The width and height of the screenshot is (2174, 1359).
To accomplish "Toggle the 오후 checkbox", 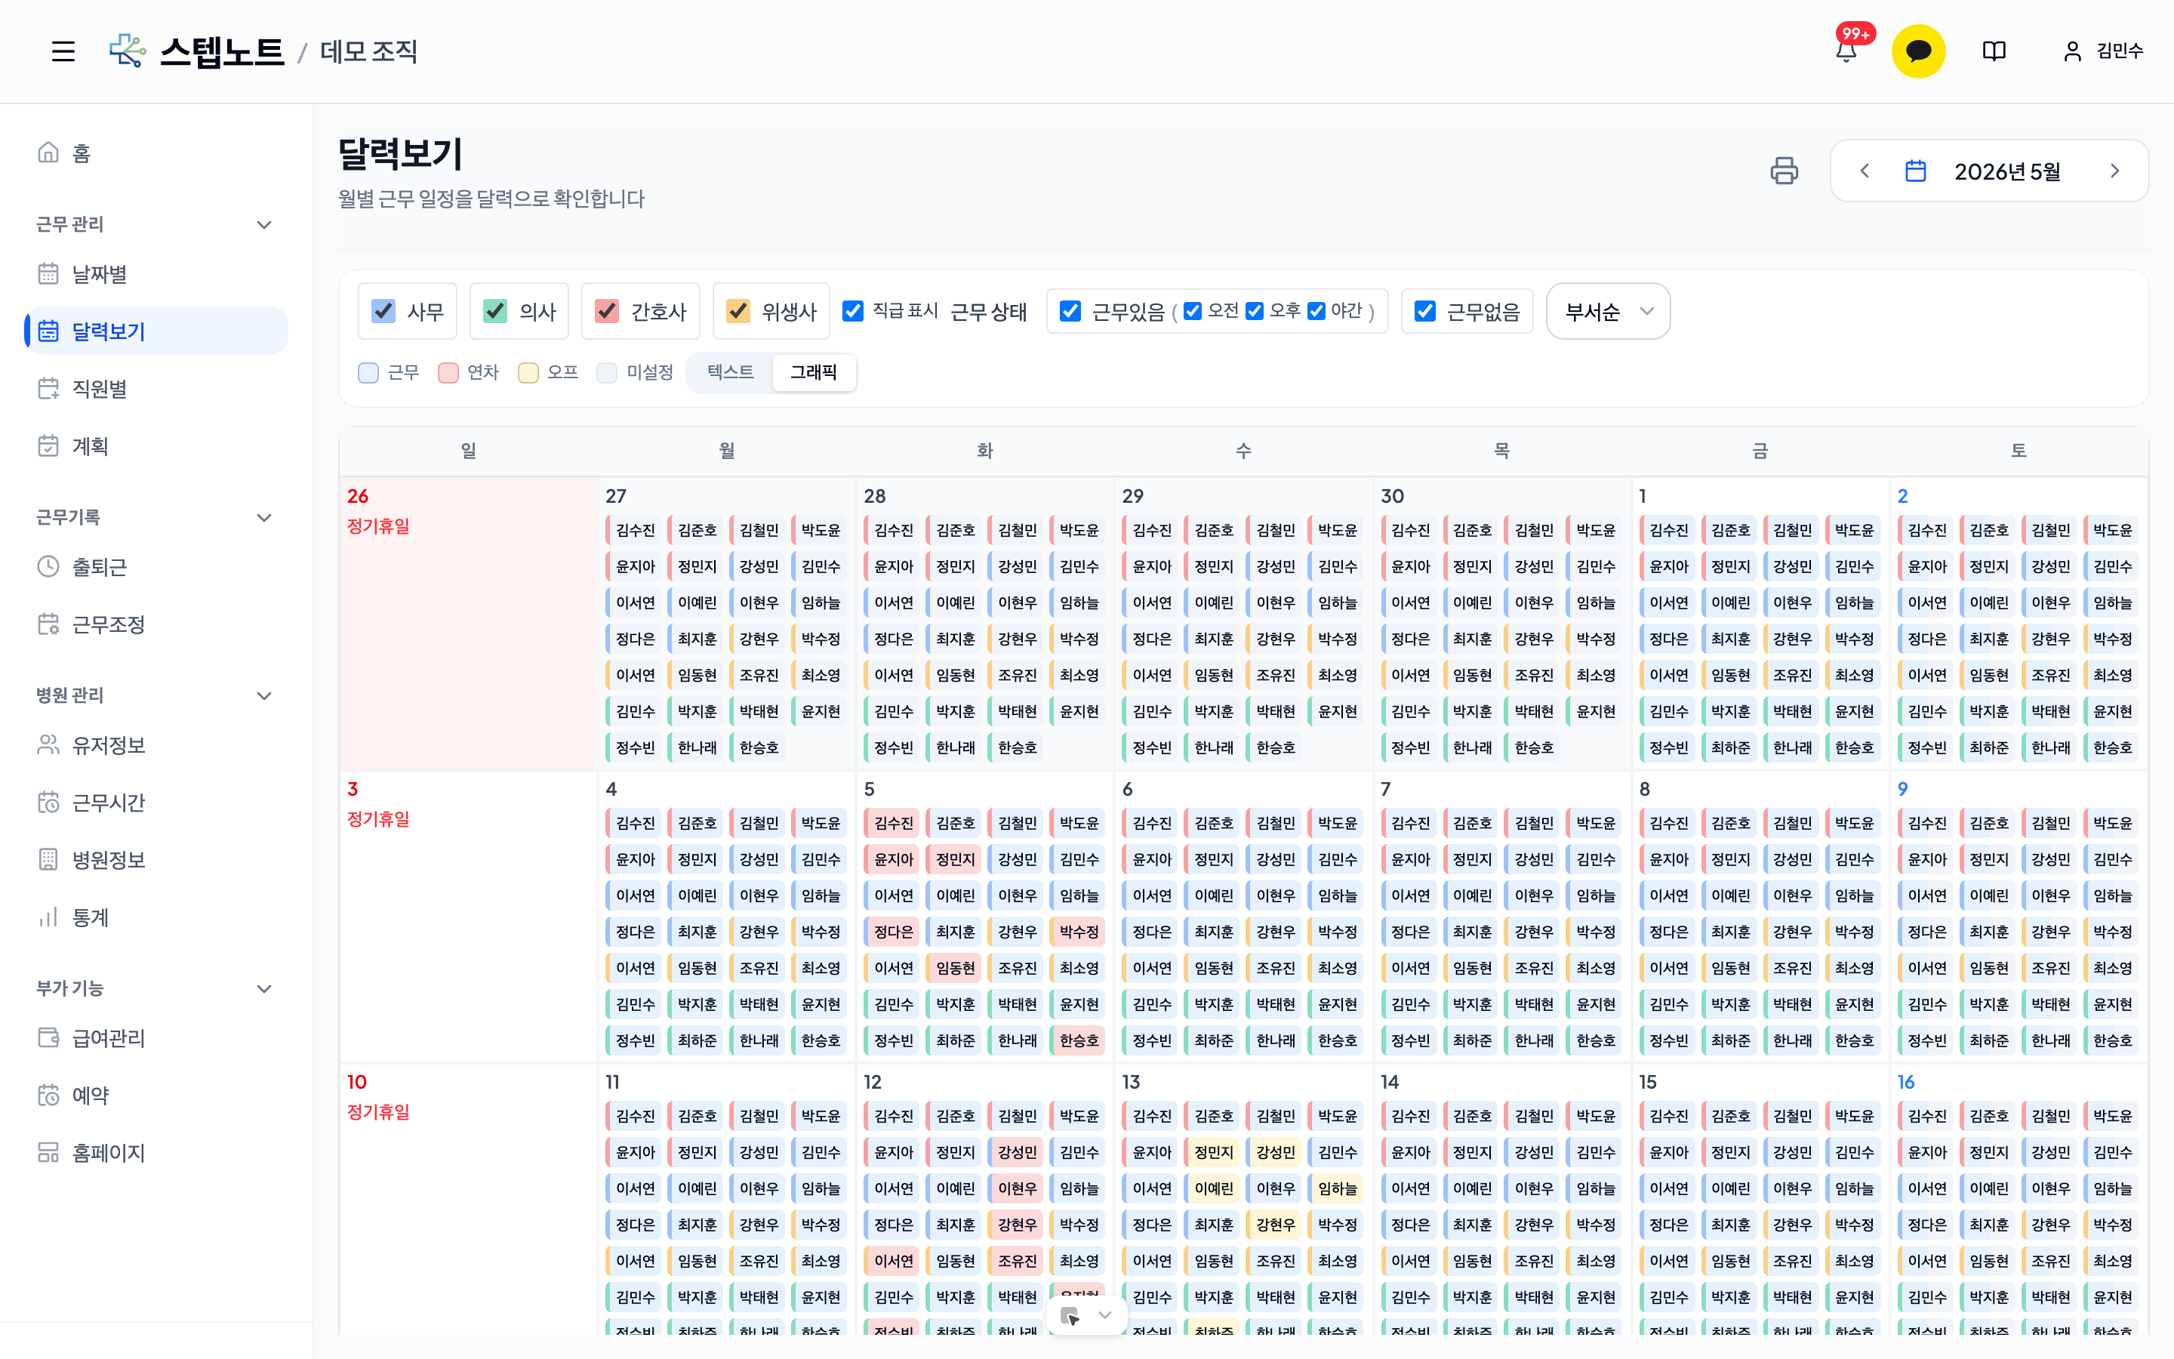I will coord(1254,311).
